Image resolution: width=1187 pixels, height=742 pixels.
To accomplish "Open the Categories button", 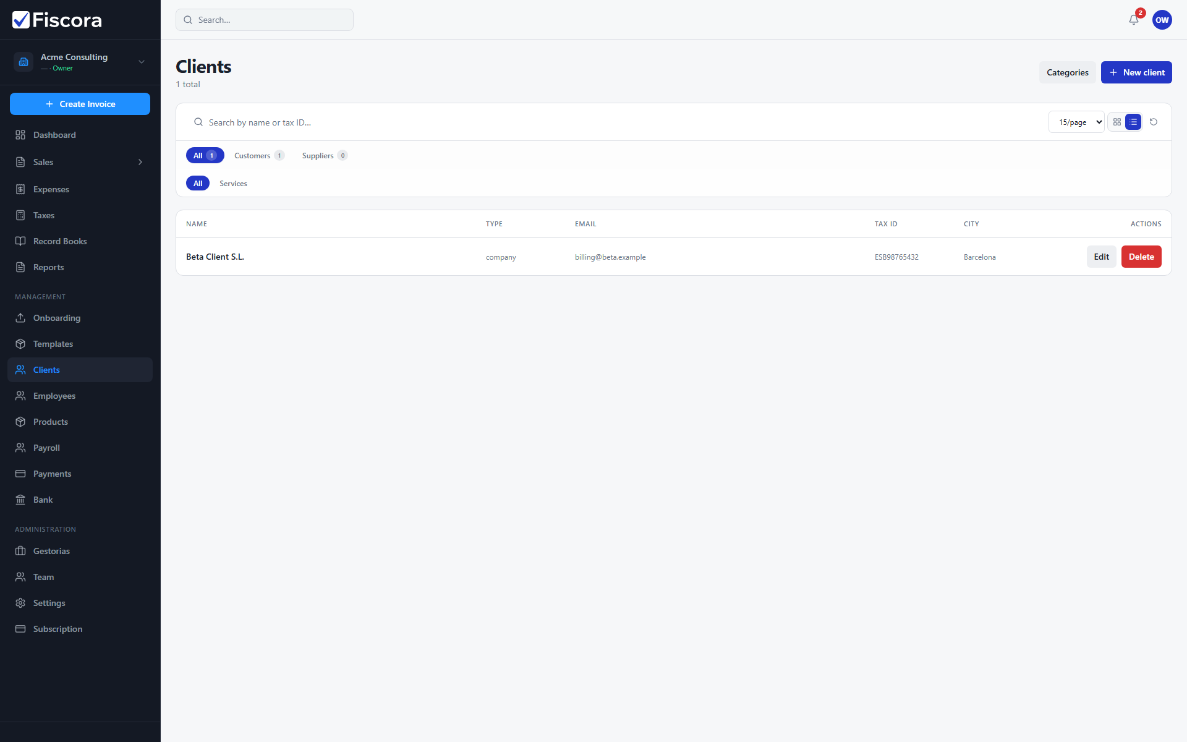I will (1067, 72).
